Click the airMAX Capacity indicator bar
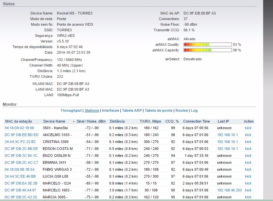Image resolution: width=273 pixels, height=201 pixels. pos(207,50)
